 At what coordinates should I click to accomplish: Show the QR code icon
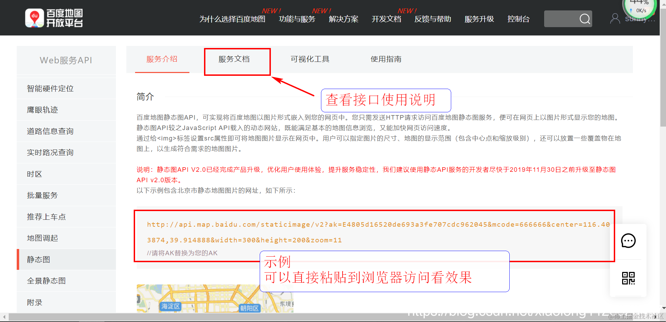point(628,278)
